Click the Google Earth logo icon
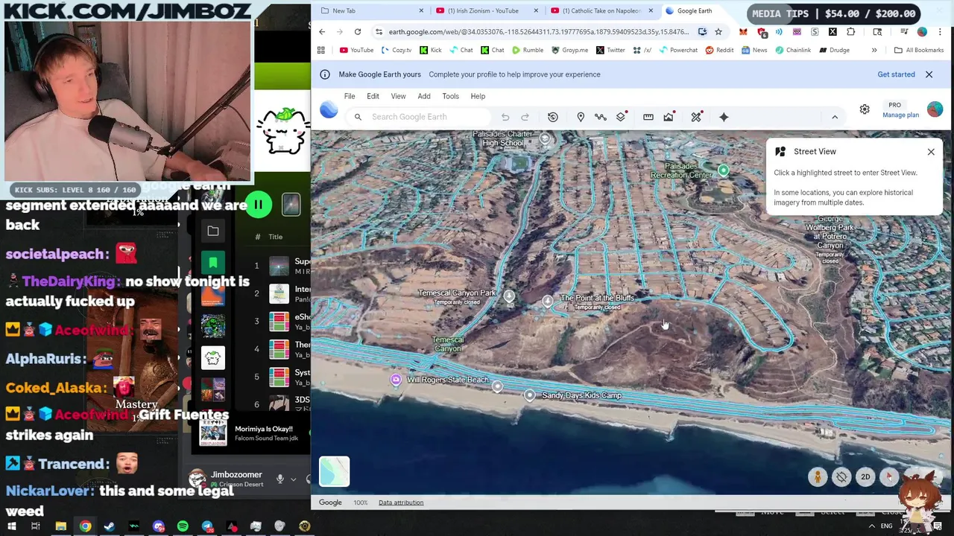 329,110
